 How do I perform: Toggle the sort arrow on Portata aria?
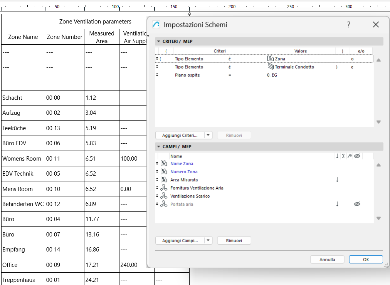(337, 204)
